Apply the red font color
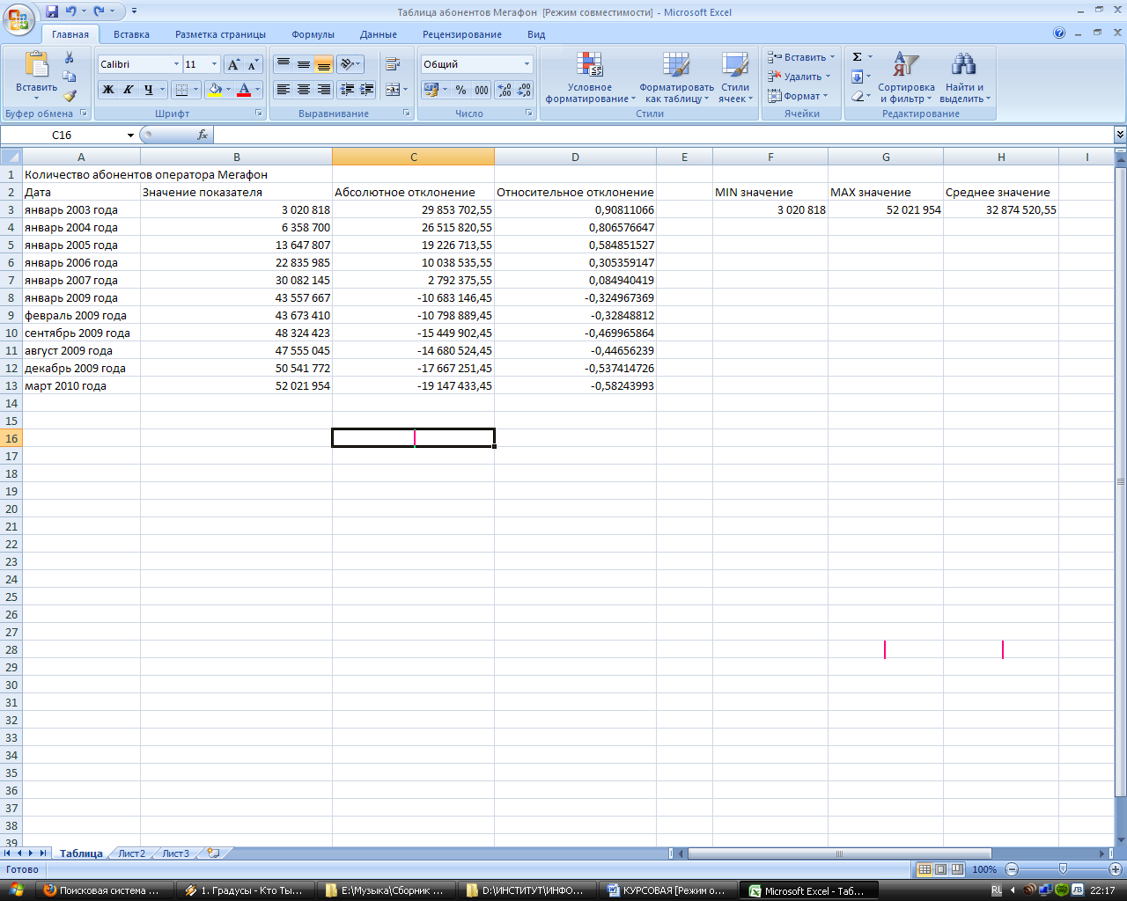The width and height of the screenshot is (1127, 901). [244, 90]
